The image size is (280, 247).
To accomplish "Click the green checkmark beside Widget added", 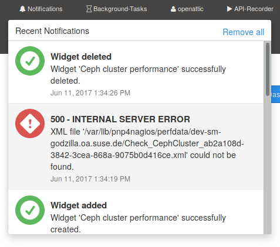I will tap(30, 210).
